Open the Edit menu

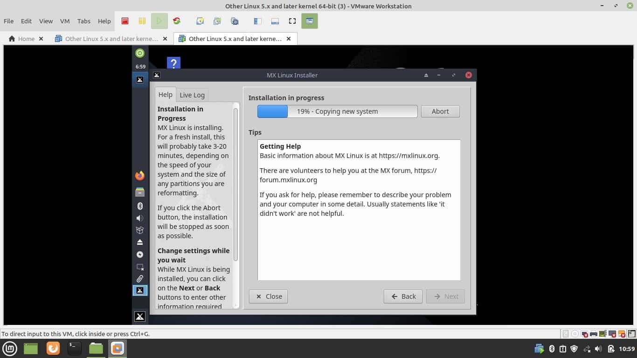point(26,21)
